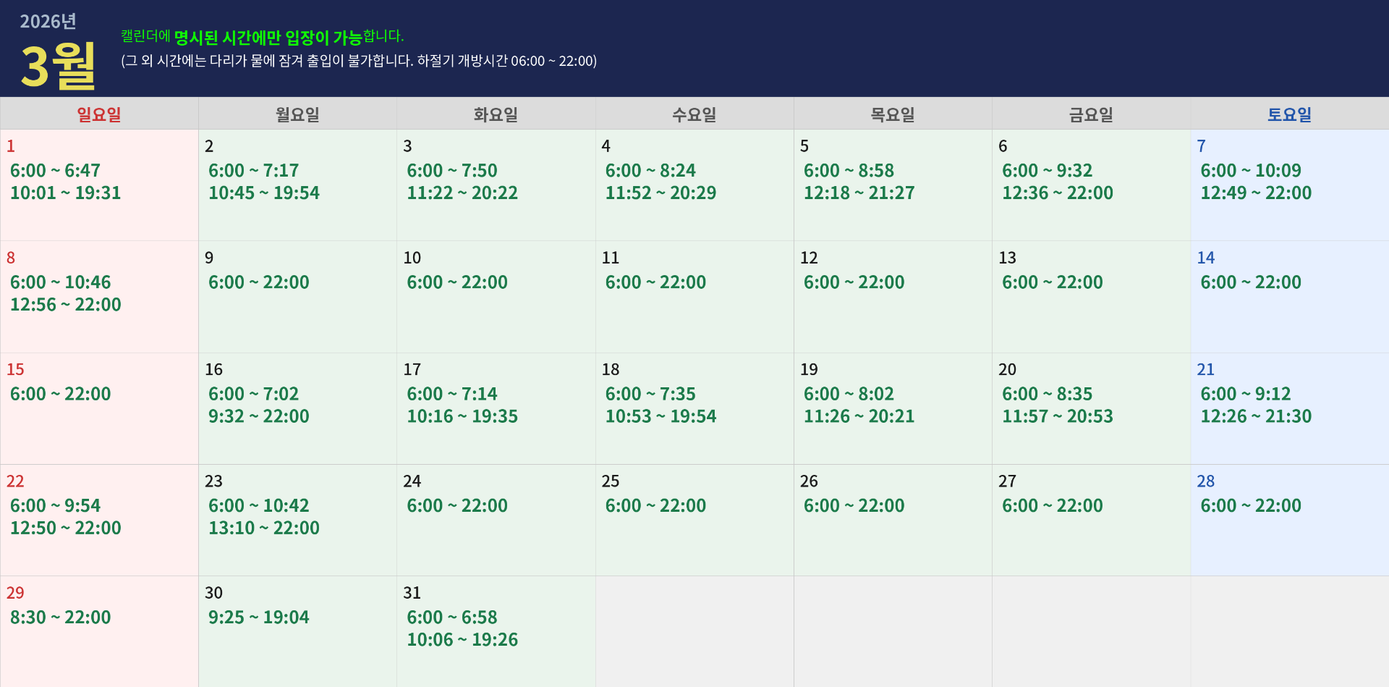Select the 3월 month title

point(58,66)
